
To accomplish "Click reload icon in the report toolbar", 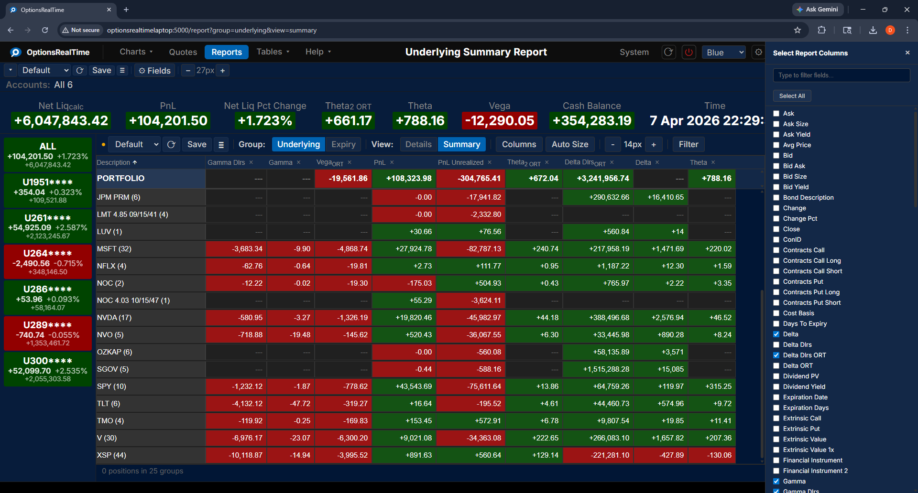I will click(x=171, y=144).
